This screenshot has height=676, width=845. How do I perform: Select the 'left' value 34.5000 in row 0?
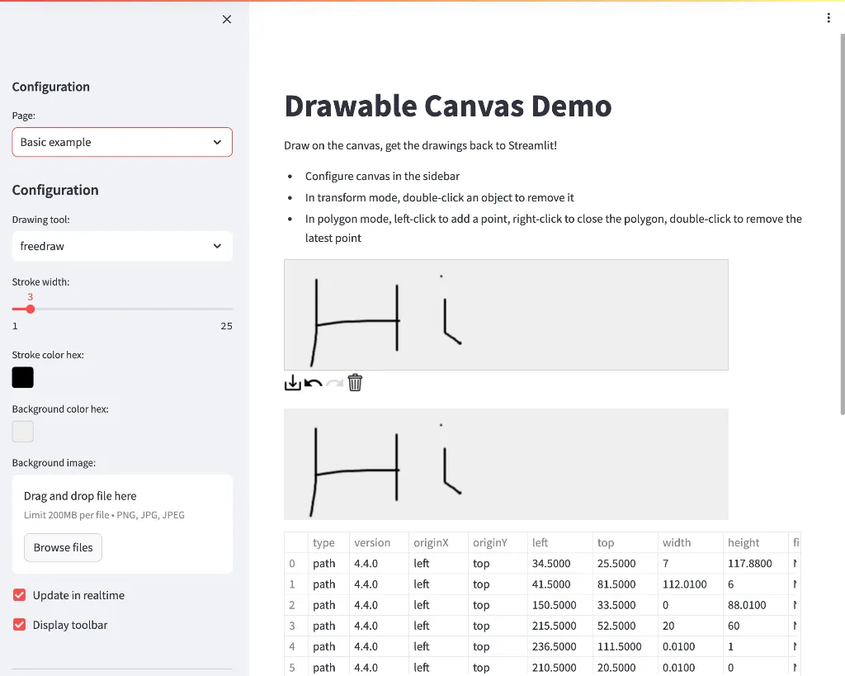tap(551, 564)
